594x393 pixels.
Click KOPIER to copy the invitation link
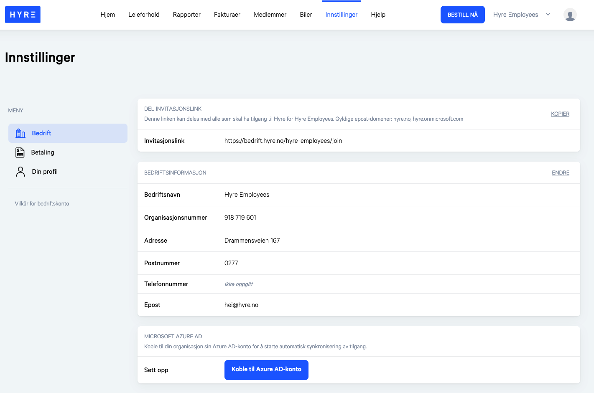(x=560, y=114)
